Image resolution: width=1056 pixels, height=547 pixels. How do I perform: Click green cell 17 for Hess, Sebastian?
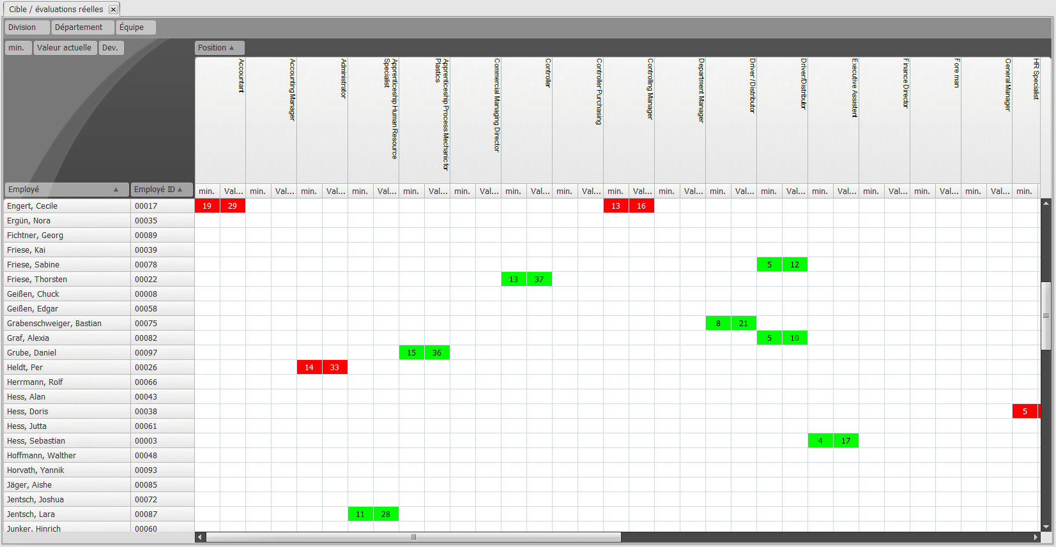(x=846, y=441)
